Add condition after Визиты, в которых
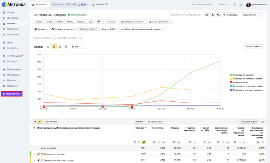The width and height of the screenshot is (270, 163). point(54,38)
